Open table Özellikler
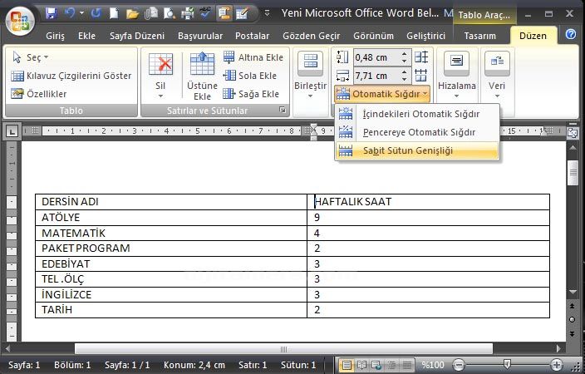The width and height of the screenshot is (585, 374). (x=39, y=94)
